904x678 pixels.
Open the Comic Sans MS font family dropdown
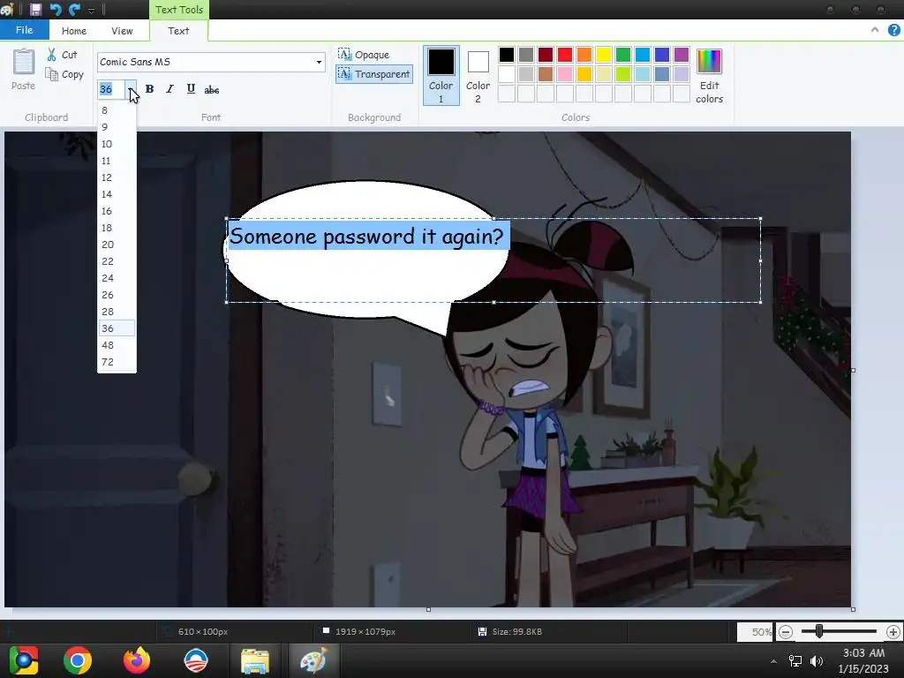pos(319,62)
